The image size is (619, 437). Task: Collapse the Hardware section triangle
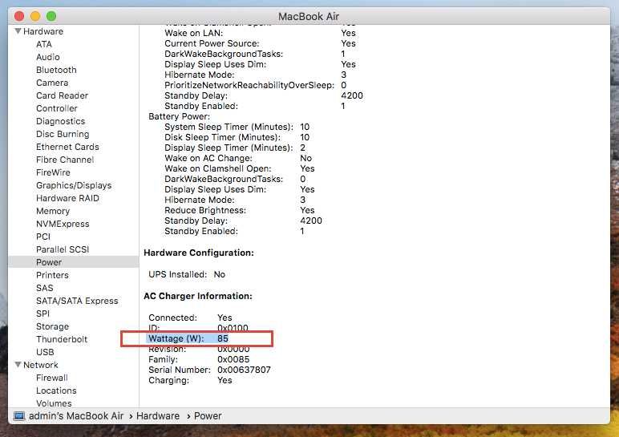coord(18,30)
